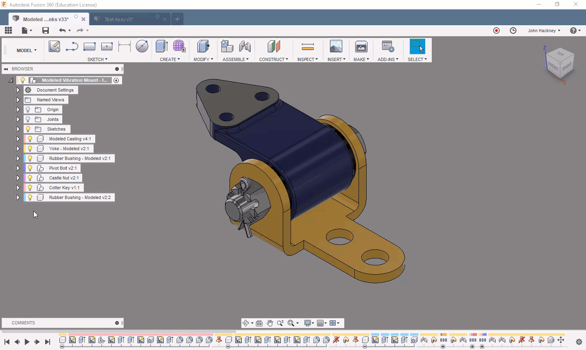This screenshot has width=586, height=350.
Task: Jump to timeline end
Action: 47,342
